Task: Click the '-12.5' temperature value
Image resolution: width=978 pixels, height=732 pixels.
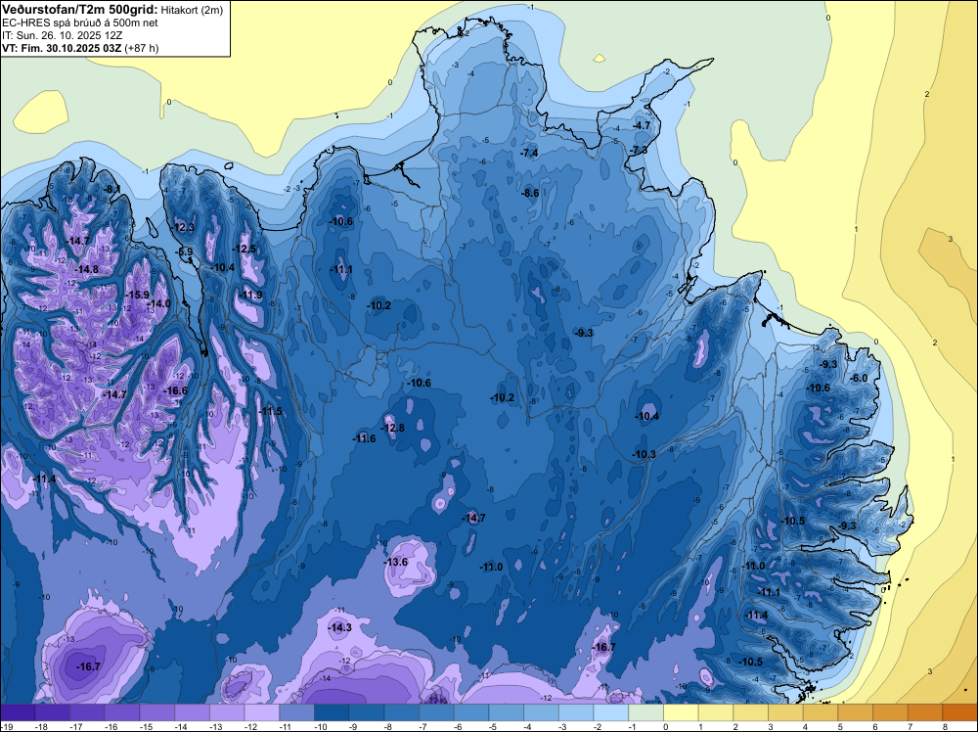Action: point(244,249)
